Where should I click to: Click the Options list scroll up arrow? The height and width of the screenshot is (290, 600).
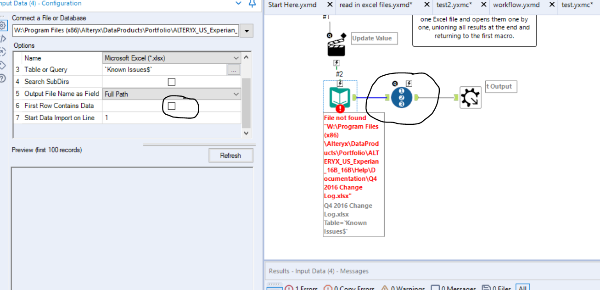(246, 57)
